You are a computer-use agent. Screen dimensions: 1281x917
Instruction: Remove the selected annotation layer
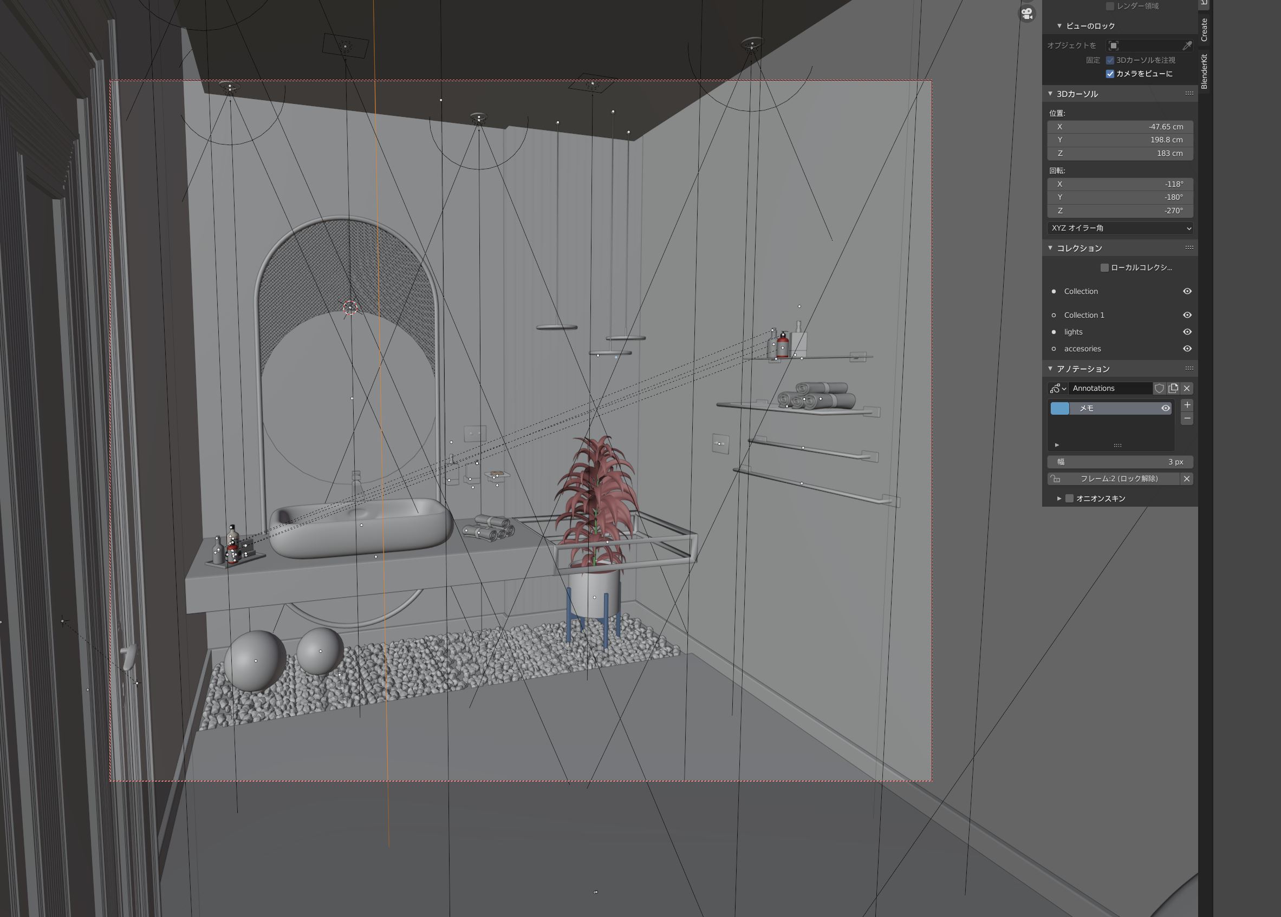(1187, 419)
